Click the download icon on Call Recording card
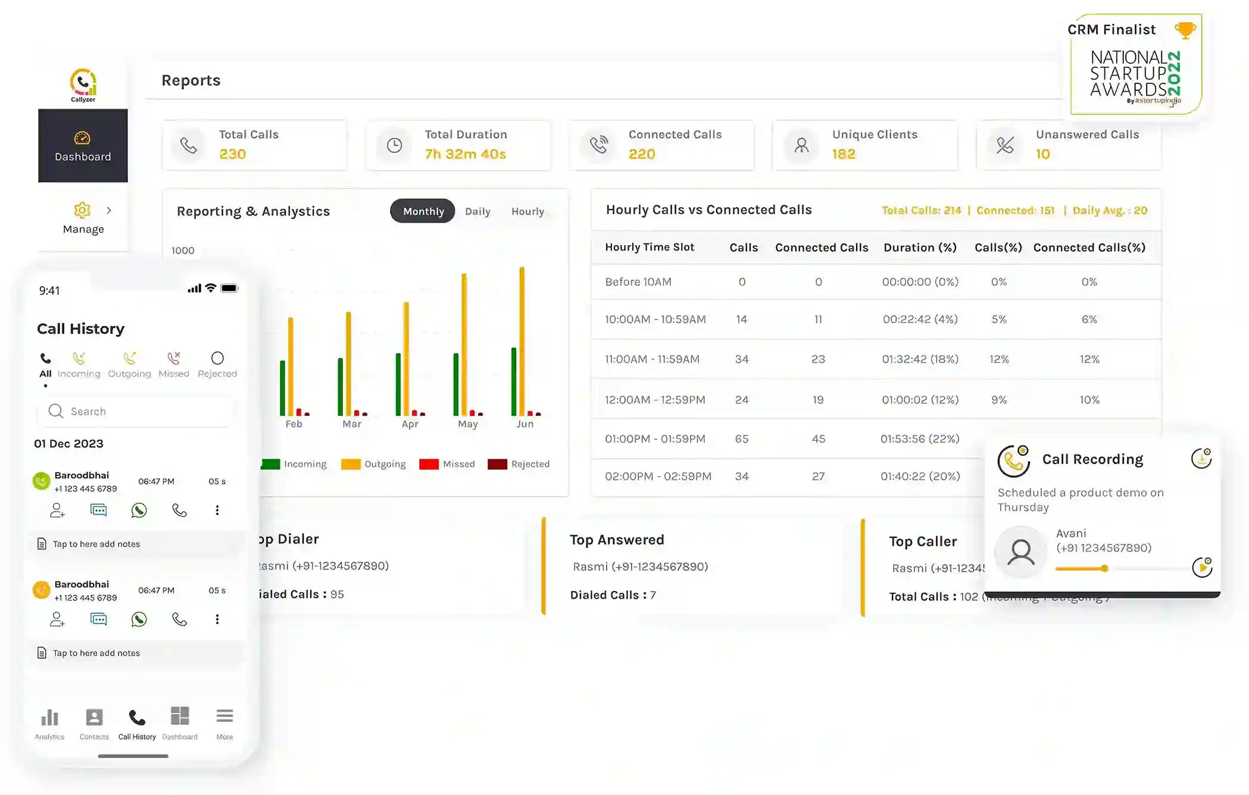This screenshot has height=795, width=1249. click(x=1202, y=459)
